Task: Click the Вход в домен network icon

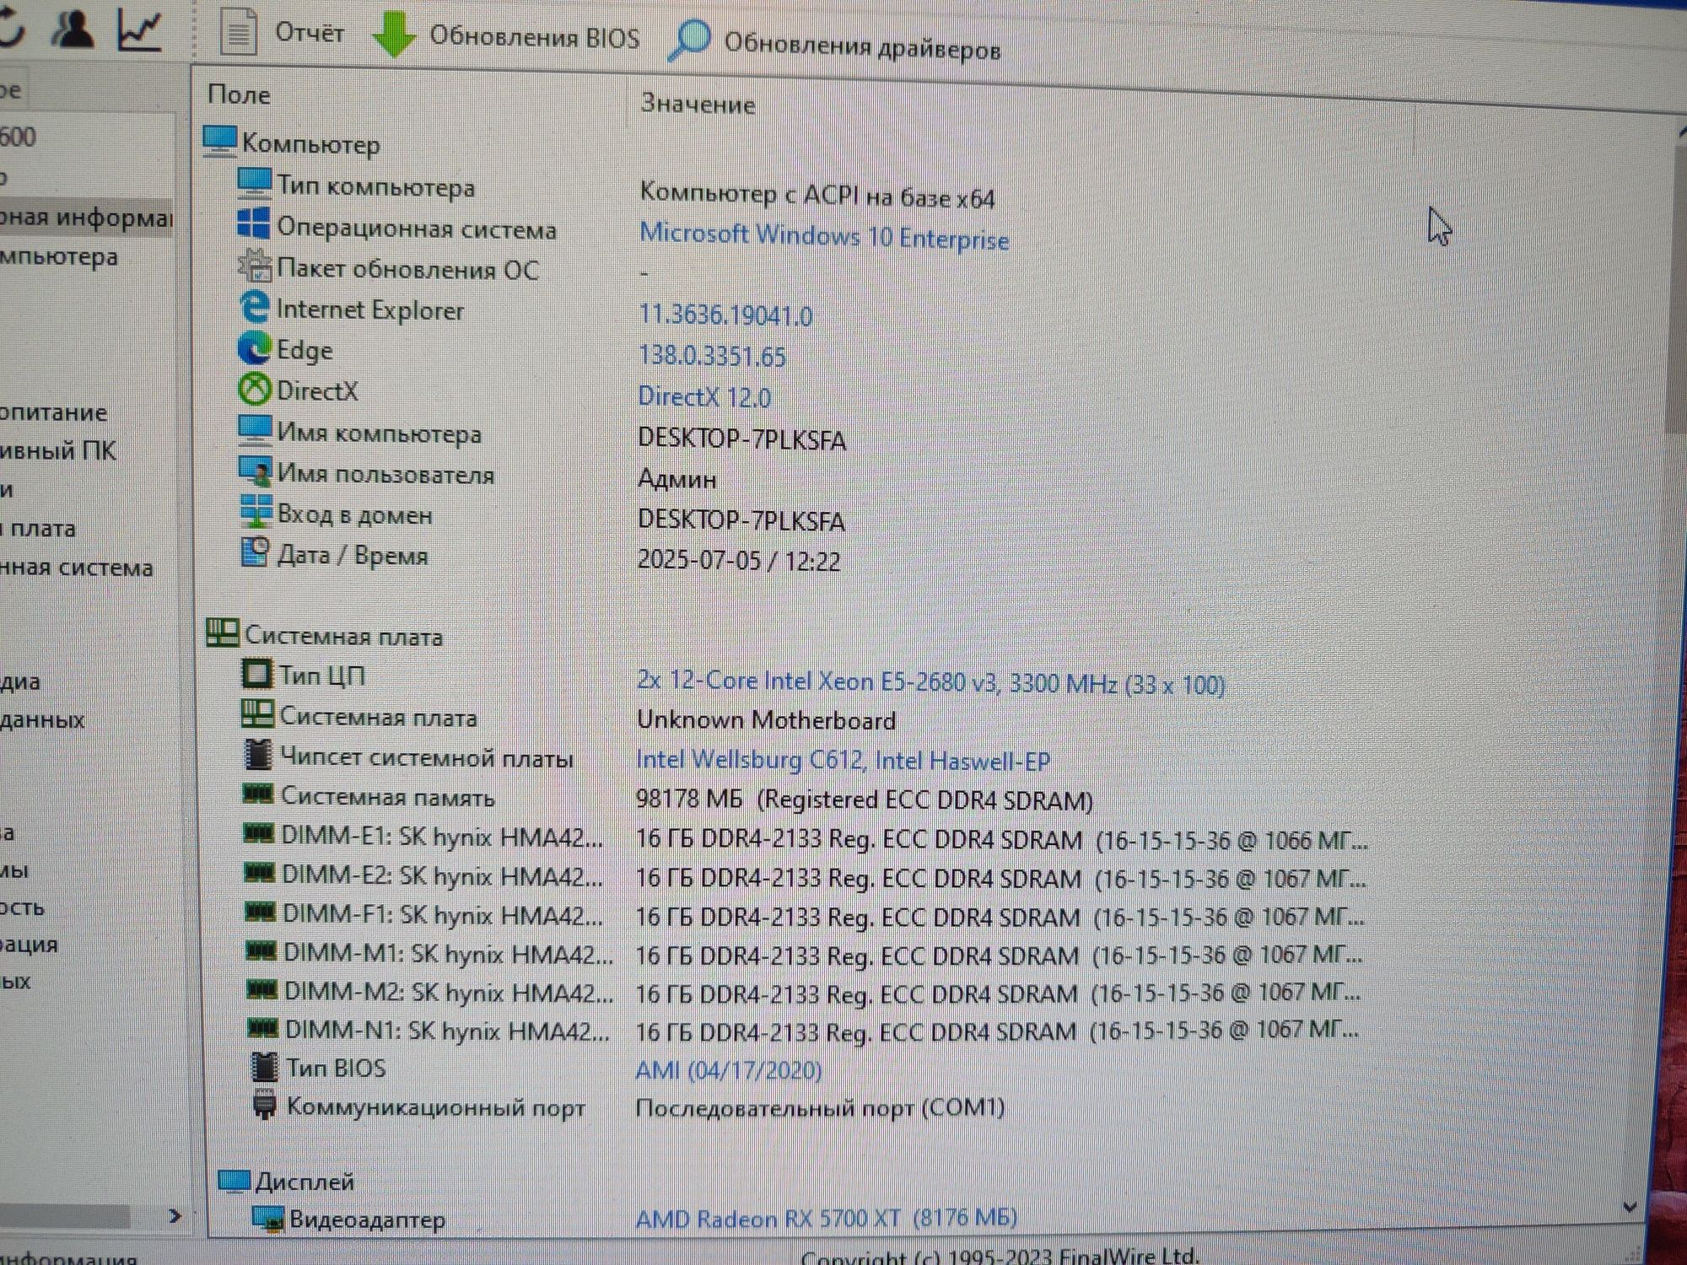Action: 256,511
